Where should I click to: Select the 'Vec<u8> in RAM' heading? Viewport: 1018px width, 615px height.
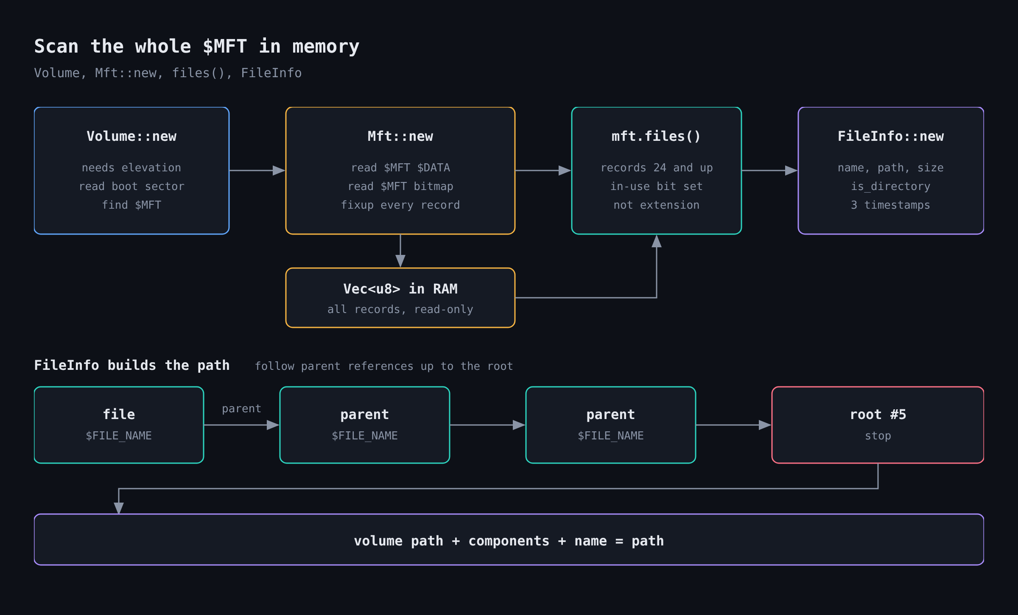[400, 289]
